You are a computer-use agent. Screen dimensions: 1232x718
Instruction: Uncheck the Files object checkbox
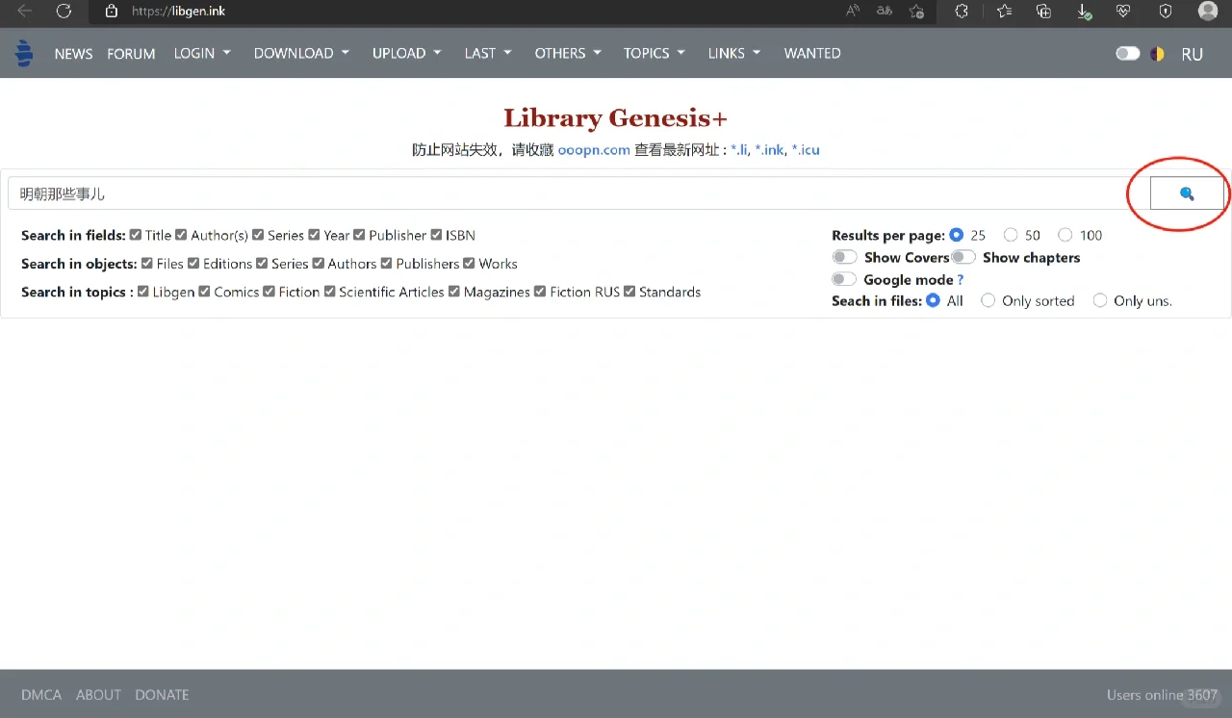point(147,263)
